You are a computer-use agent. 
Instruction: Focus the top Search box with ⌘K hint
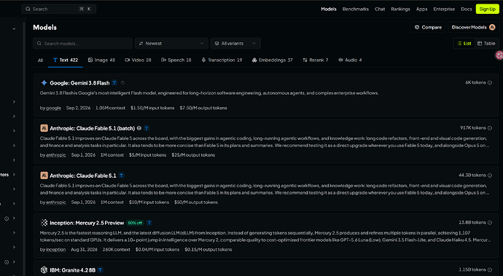pos(59,9)
